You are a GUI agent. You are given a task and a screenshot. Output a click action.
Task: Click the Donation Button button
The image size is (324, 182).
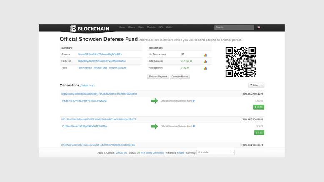[x=180, y=77]
